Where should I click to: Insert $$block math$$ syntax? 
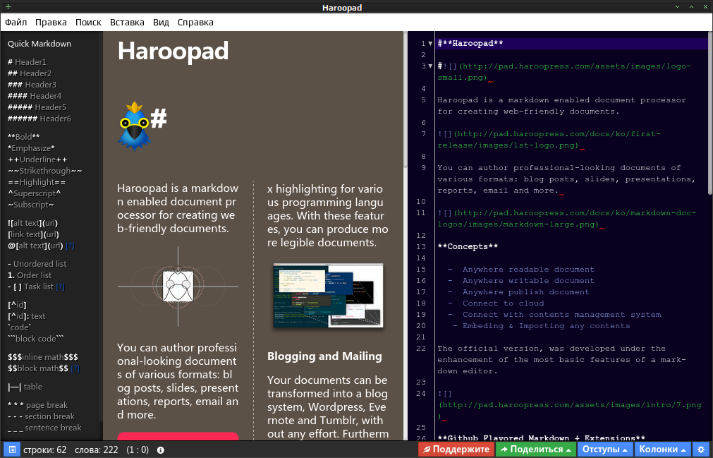tap(38, 369)
